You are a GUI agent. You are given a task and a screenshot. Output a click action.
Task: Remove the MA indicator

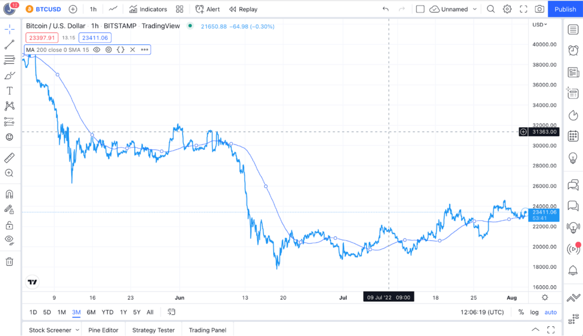[132, 50]
